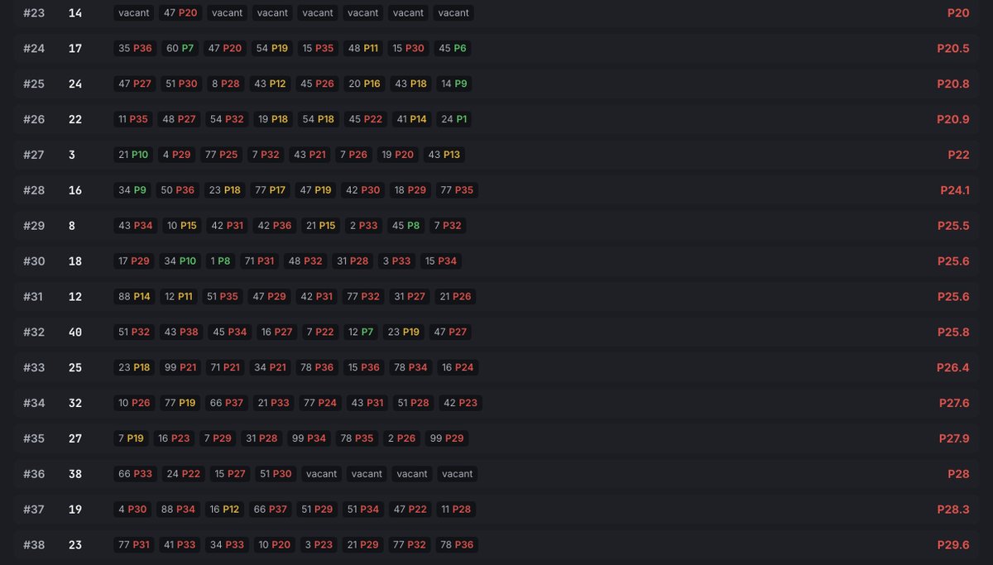This screenshot has height=565, width=993.
Task: Click the '2 P33' chip in row #29
Action: point(363,225)
